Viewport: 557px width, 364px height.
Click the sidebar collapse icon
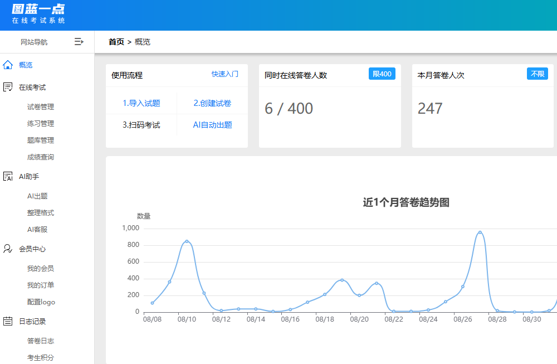pyautogui.click(x=79, y=42)
